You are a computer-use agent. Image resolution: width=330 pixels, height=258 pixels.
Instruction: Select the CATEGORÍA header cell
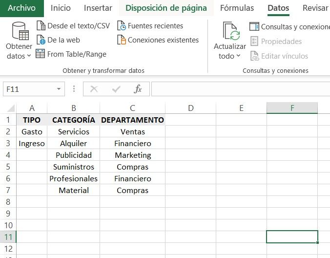pos(73,120)
